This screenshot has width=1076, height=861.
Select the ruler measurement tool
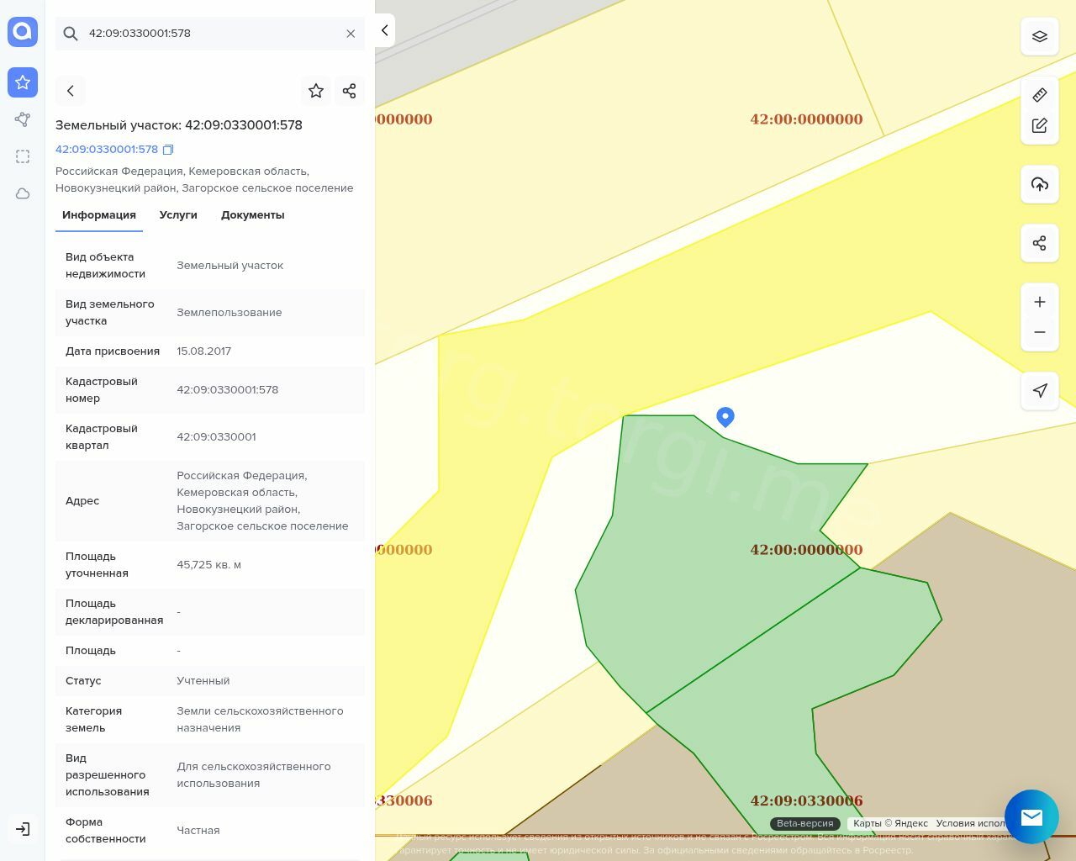click(x=1039, y=95)
